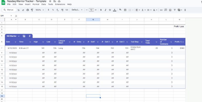Open the name box dropdown arrow
202x102 pixels.
pyautogui.click(x=11, y=16)
